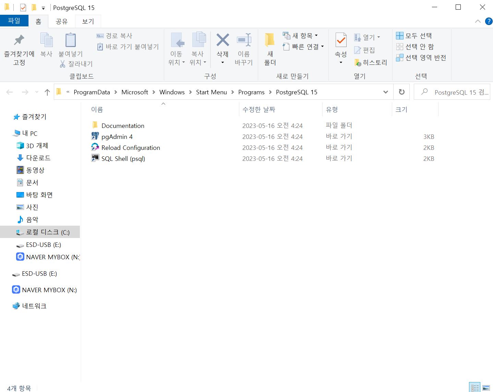Click Select all (모두 선택)
This screenshot has height=392, width=493.
click(x=414, y=36)
